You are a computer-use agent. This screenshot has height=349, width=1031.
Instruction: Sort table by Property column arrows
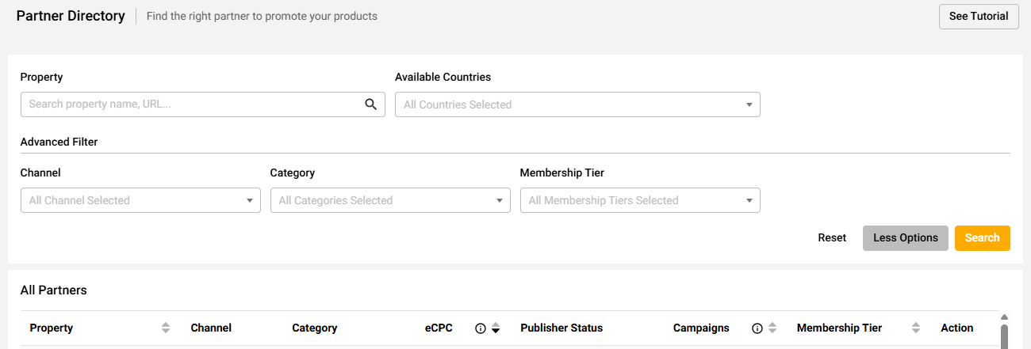click(x=166, y=328)
